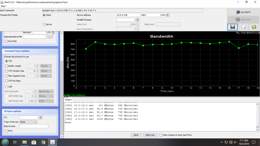This screenshot has width=260, height=146.
Task: Select the TCP protocol radio button
Action: pyautogui.click(x=7, y=61)
